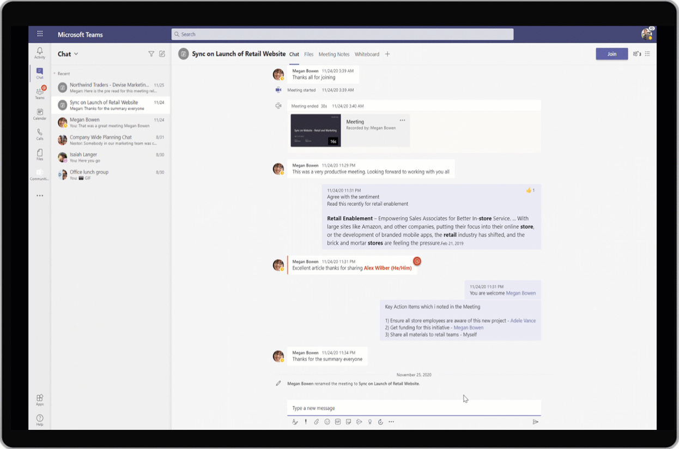The image size is (679, 449).
Task: Select the Chat icon in sidebar
Action: pyautogui.click(x=40, y=73)
